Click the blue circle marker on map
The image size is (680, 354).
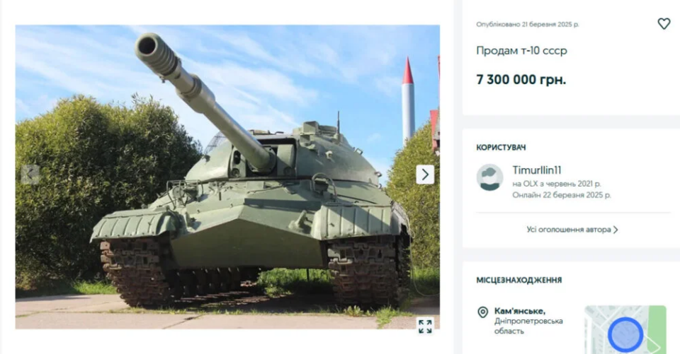625,334
